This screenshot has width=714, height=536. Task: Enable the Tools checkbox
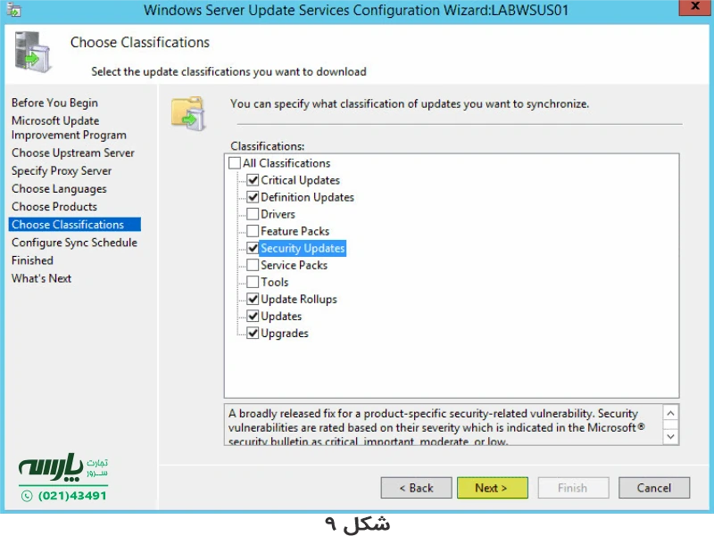click(x=253, y=282)
